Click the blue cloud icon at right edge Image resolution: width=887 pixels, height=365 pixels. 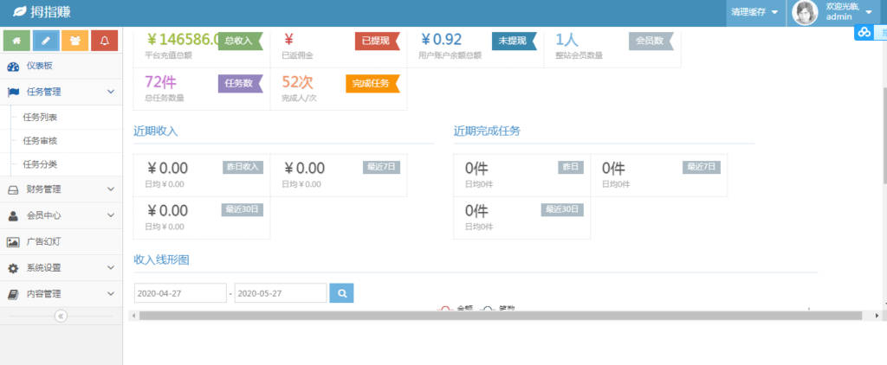(x=864, y=33)
